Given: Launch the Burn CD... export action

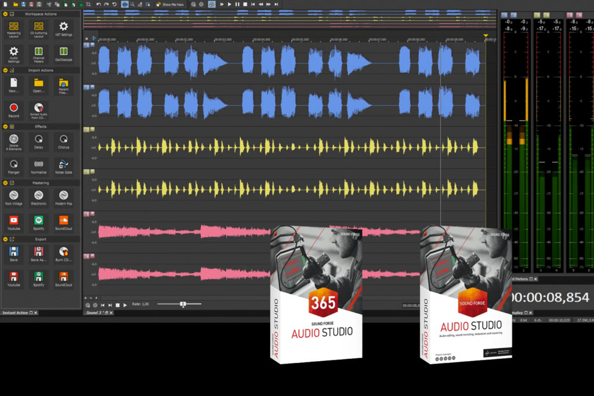Looking at the screenshot, I should [64, 254].
